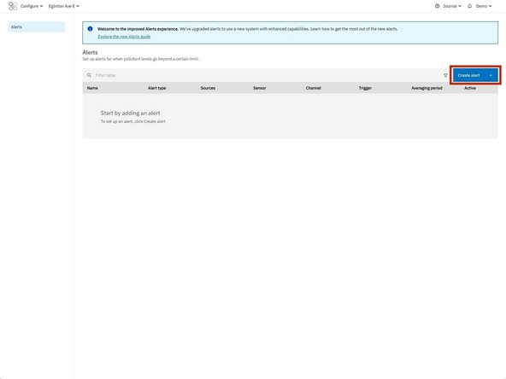Select Alerts in the sidebar
This screenshot has height=379, width=506.
click(x=37, y=27)
